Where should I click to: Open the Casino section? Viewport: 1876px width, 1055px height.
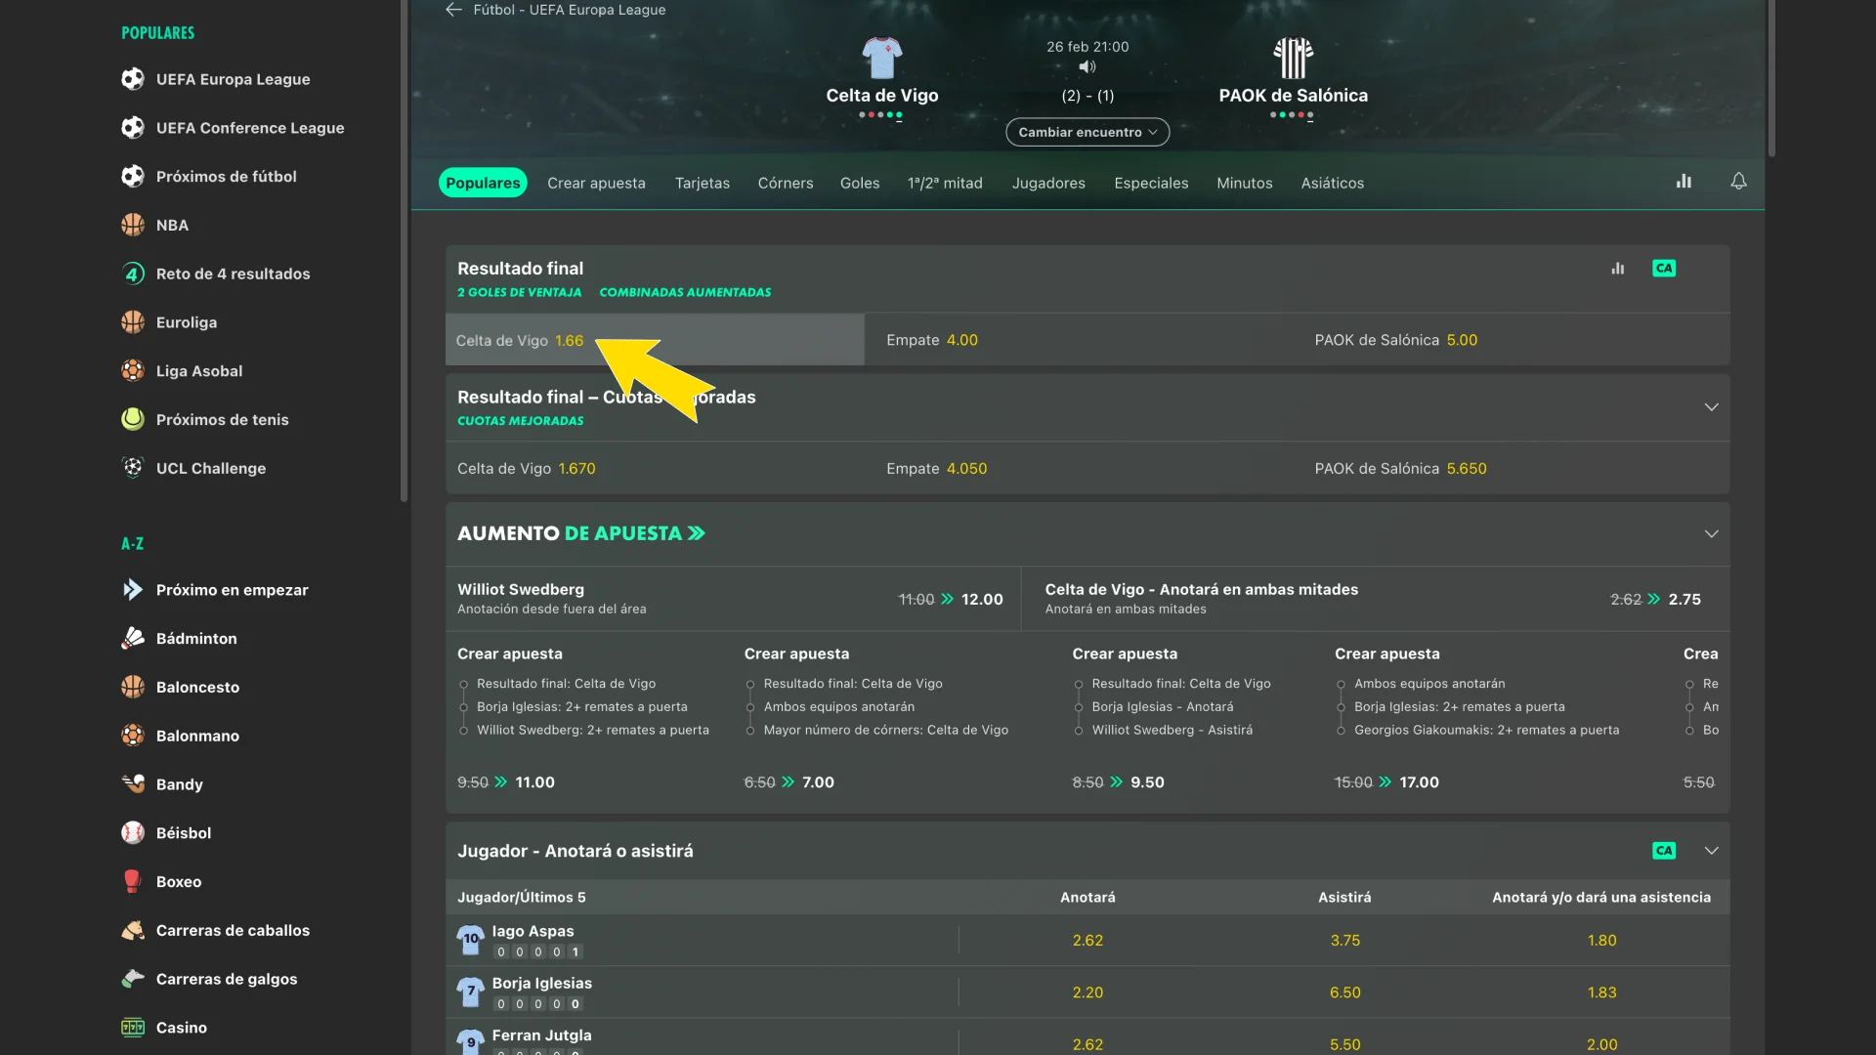(182, 1028)
